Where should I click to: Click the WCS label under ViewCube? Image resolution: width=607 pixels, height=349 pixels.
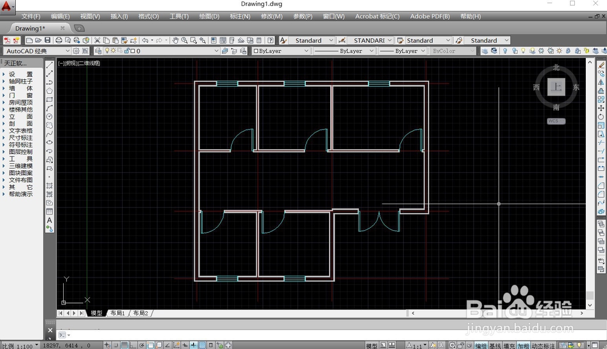pos(556,121)
